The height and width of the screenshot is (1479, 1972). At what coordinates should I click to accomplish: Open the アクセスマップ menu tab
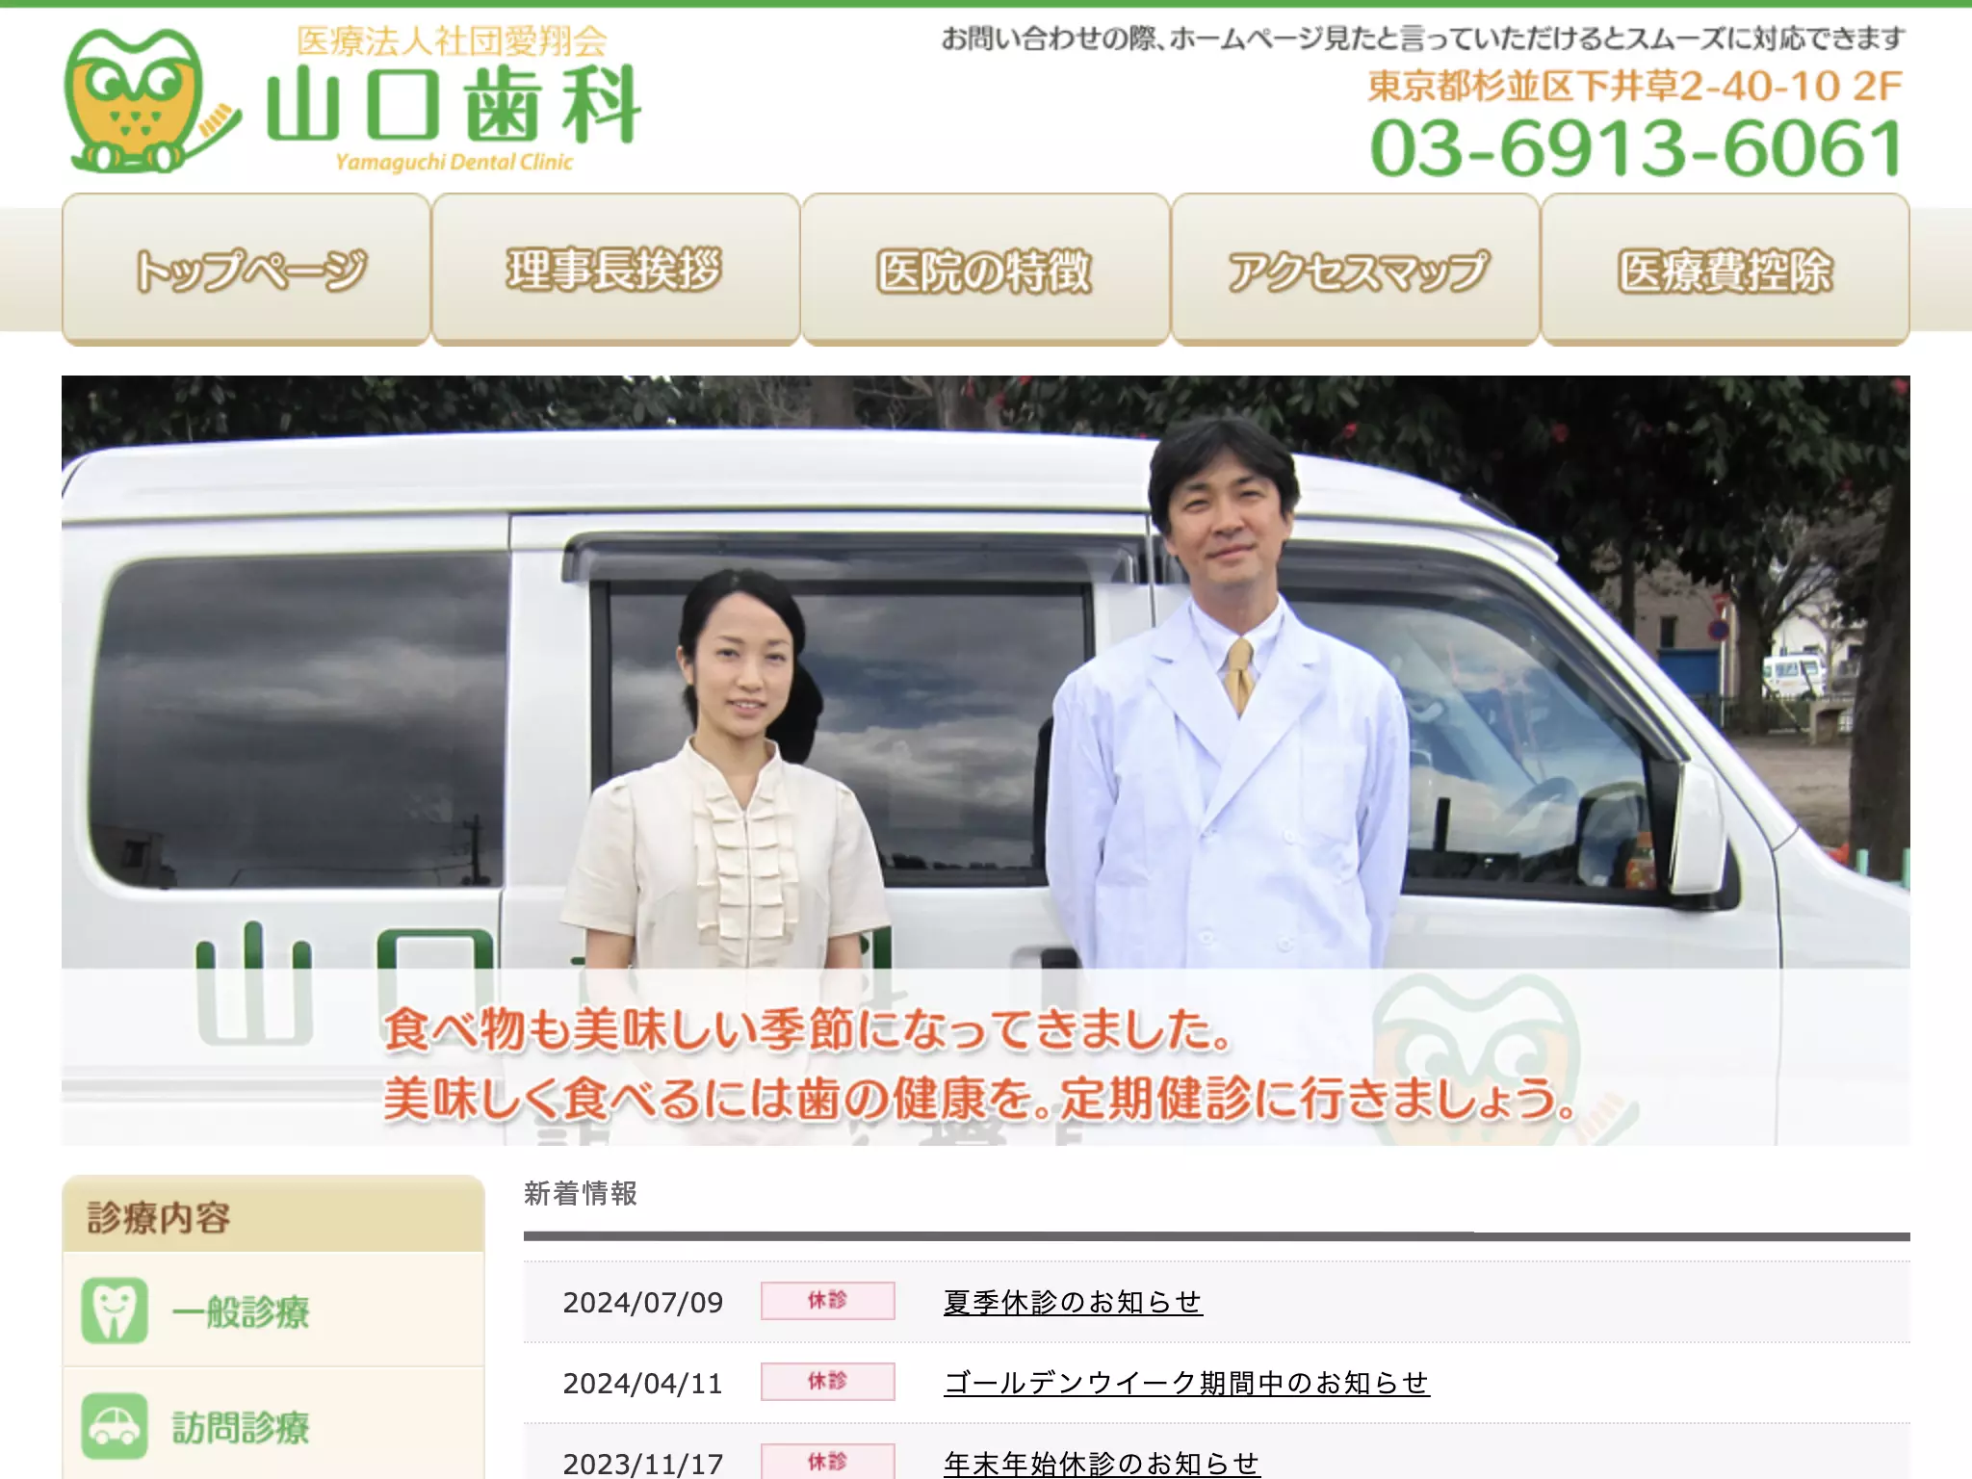pyautogui.click(x=1356, y=269)
